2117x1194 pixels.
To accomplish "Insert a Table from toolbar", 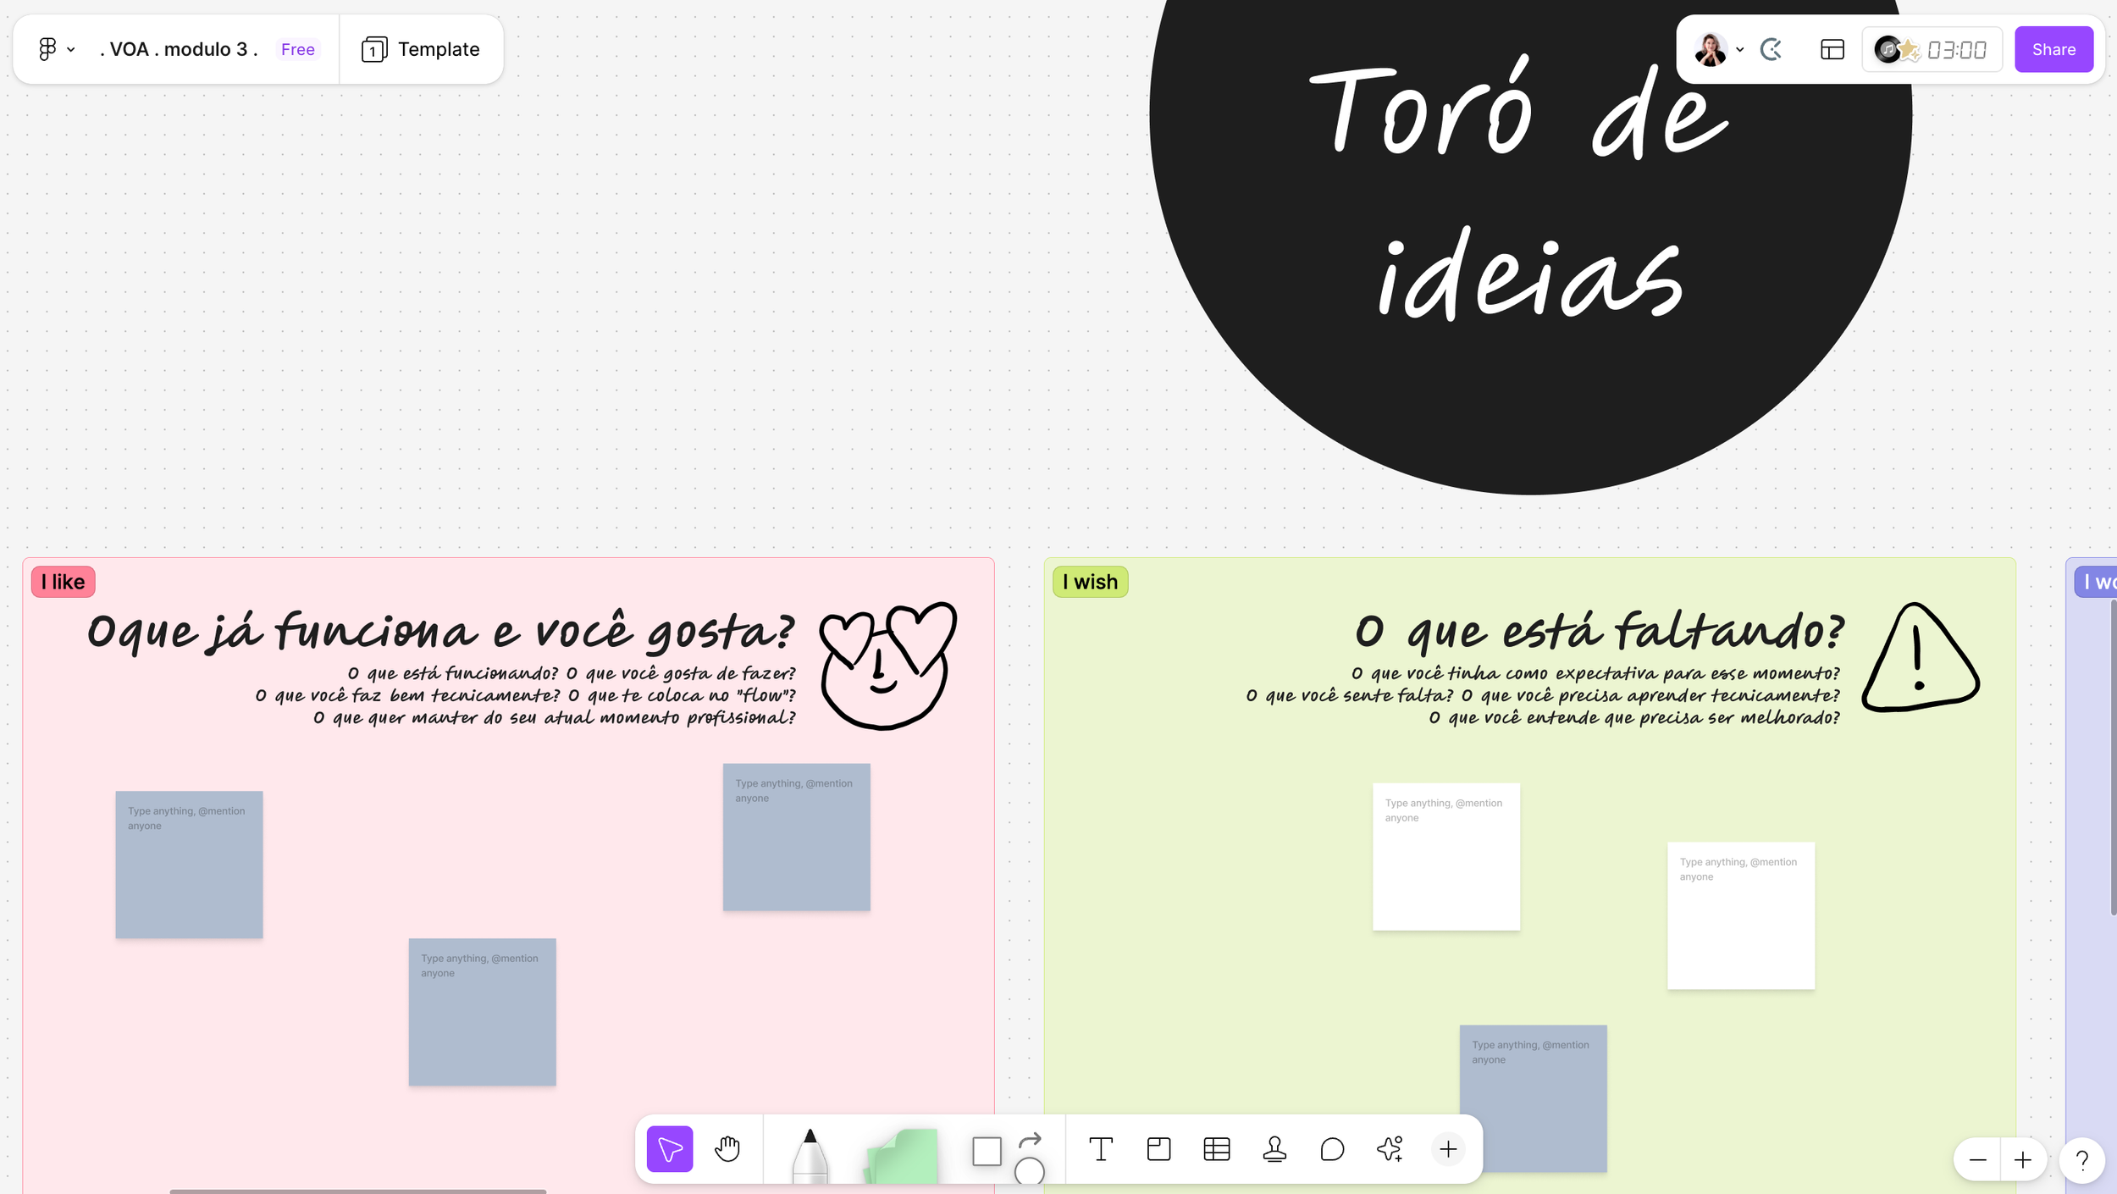I will click(x=1216, y=1149).
